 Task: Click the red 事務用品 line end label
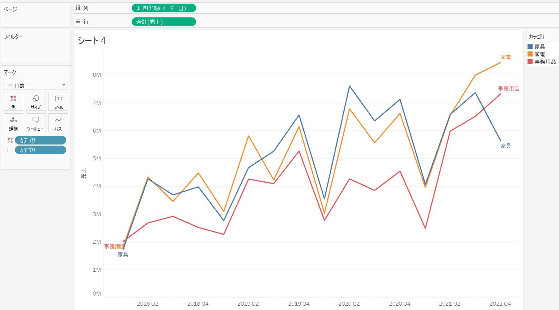509,89
